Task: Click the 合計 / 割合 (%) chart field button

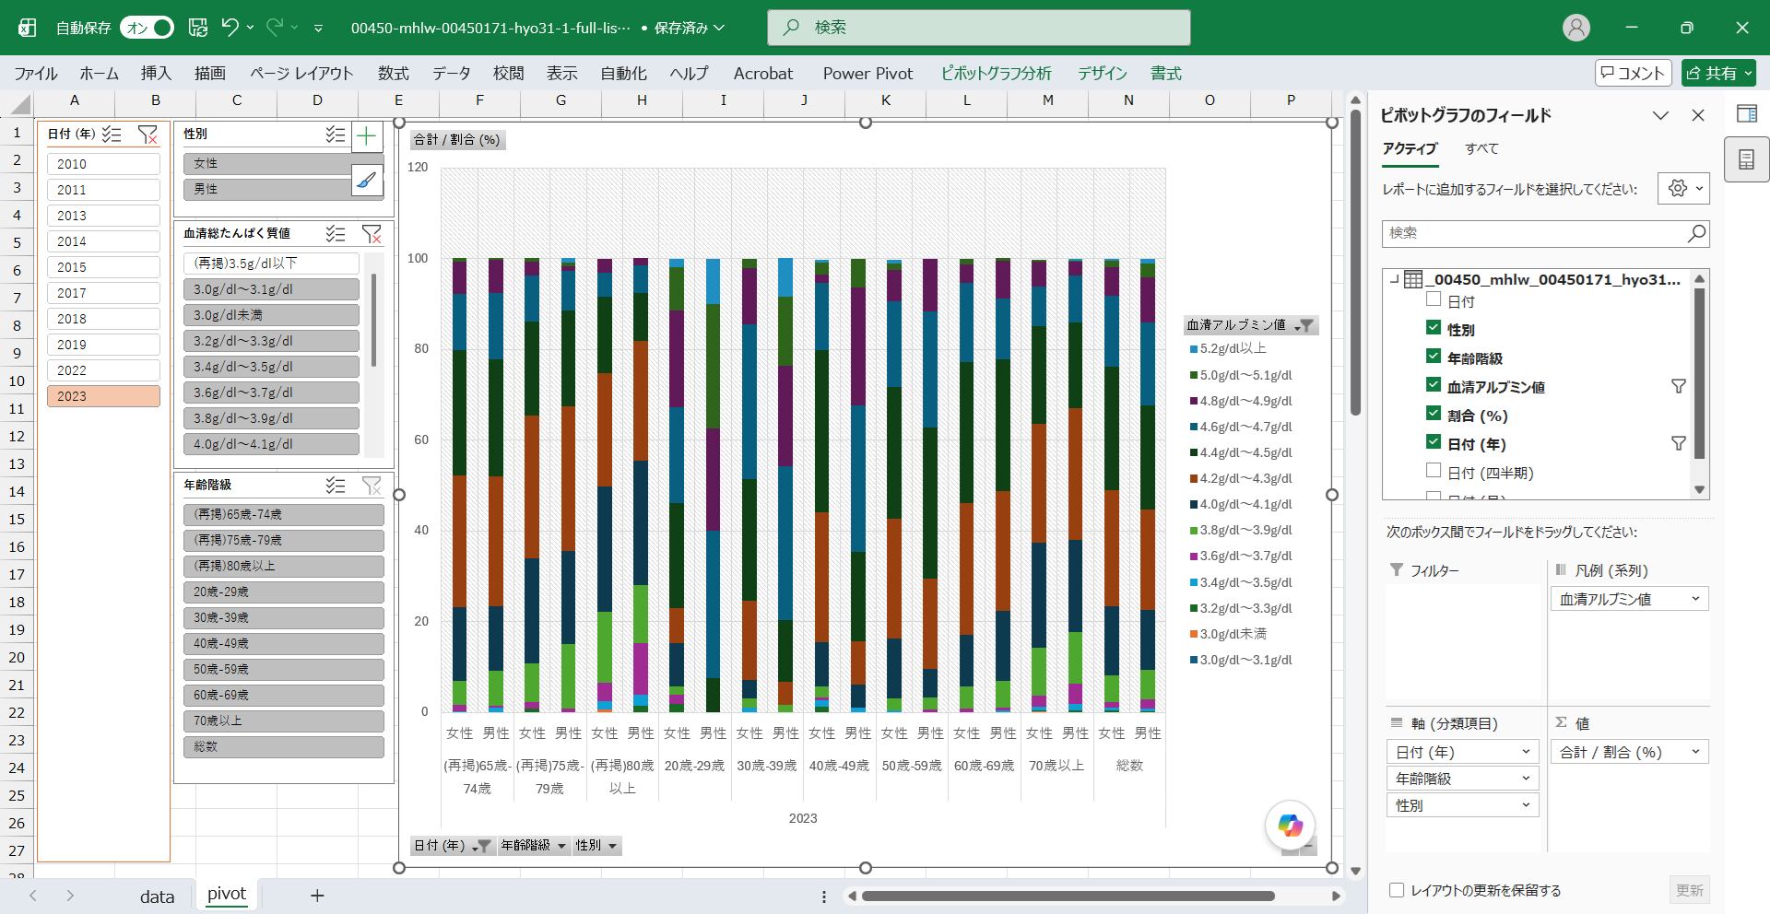Action: pos(457,140)
